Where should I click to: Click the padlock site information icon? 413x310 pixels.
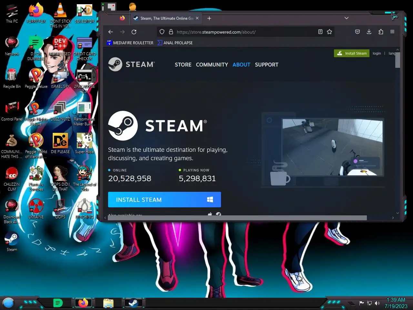pyautogui.click(x=171, y=32)
